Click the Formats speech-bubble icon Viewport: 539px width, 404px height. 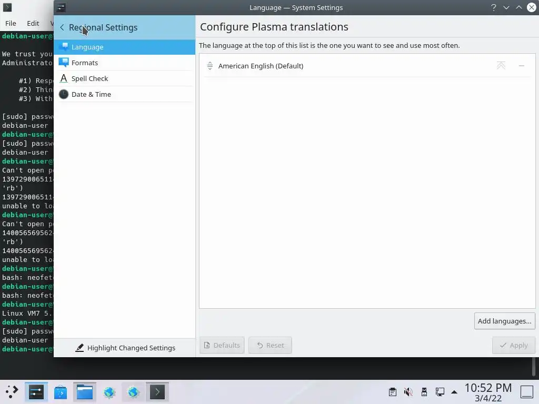[x=64, y=63]
